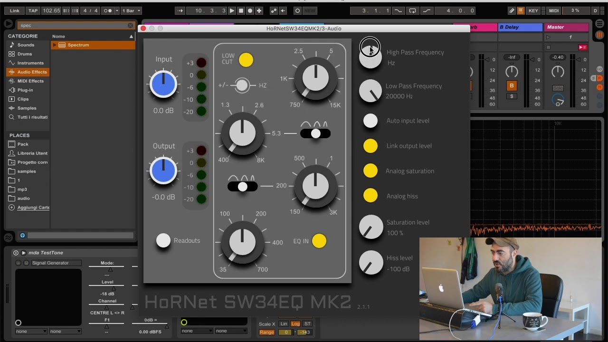Toggle the Punch-Out switch

pyautogui.click(x=427, y=10)
